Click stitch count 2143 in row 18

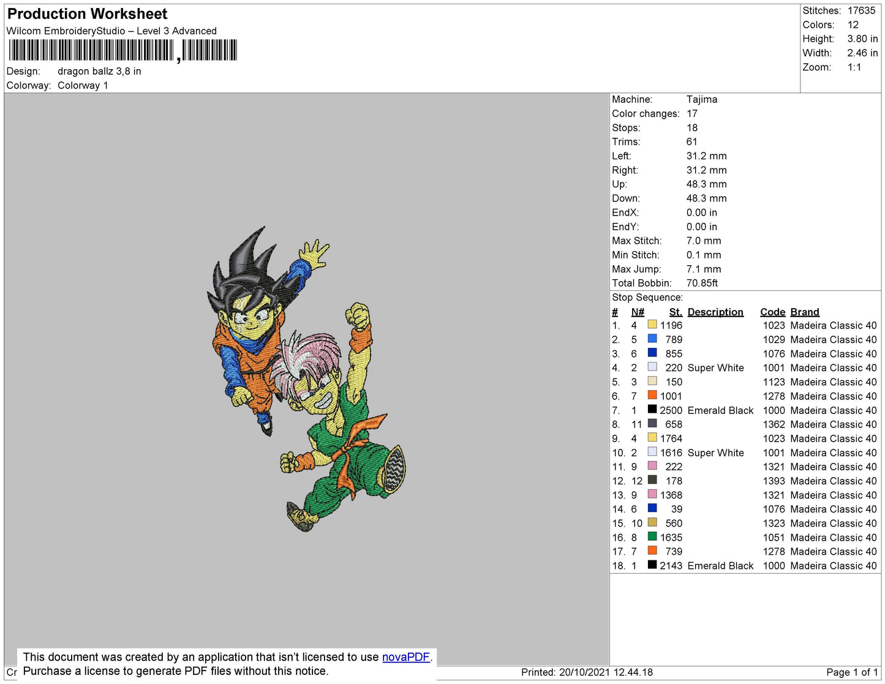pyautogui.click(x=671, y=566)
